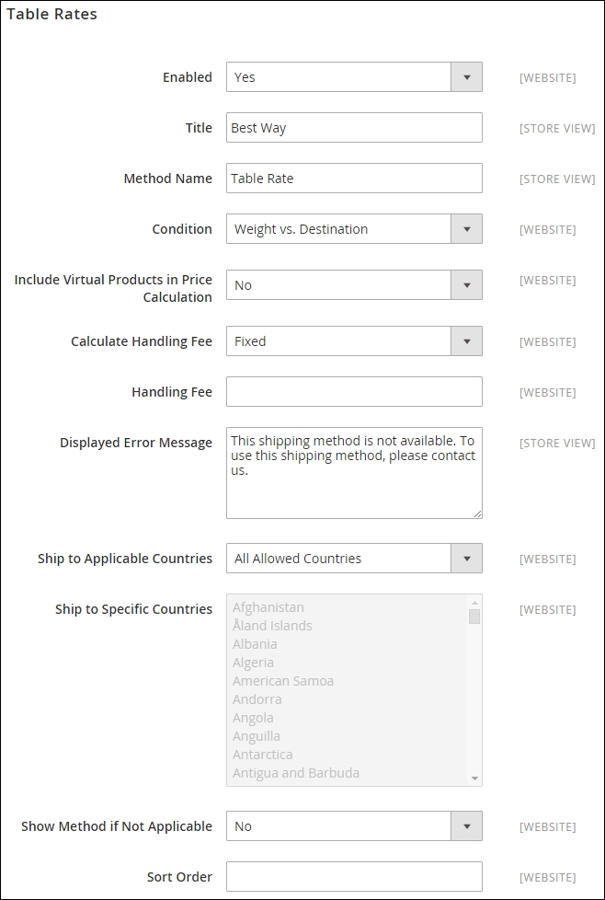
Task: Open the Calculate Handling Fee dropdown
Action: [354, 341]
